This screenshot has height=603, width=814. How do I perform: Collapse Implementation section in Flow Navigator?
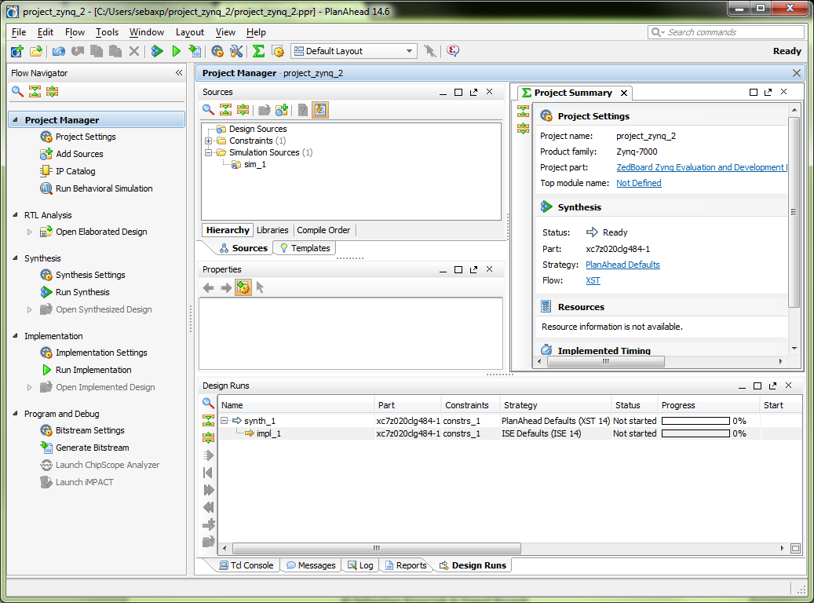[15, 336]
